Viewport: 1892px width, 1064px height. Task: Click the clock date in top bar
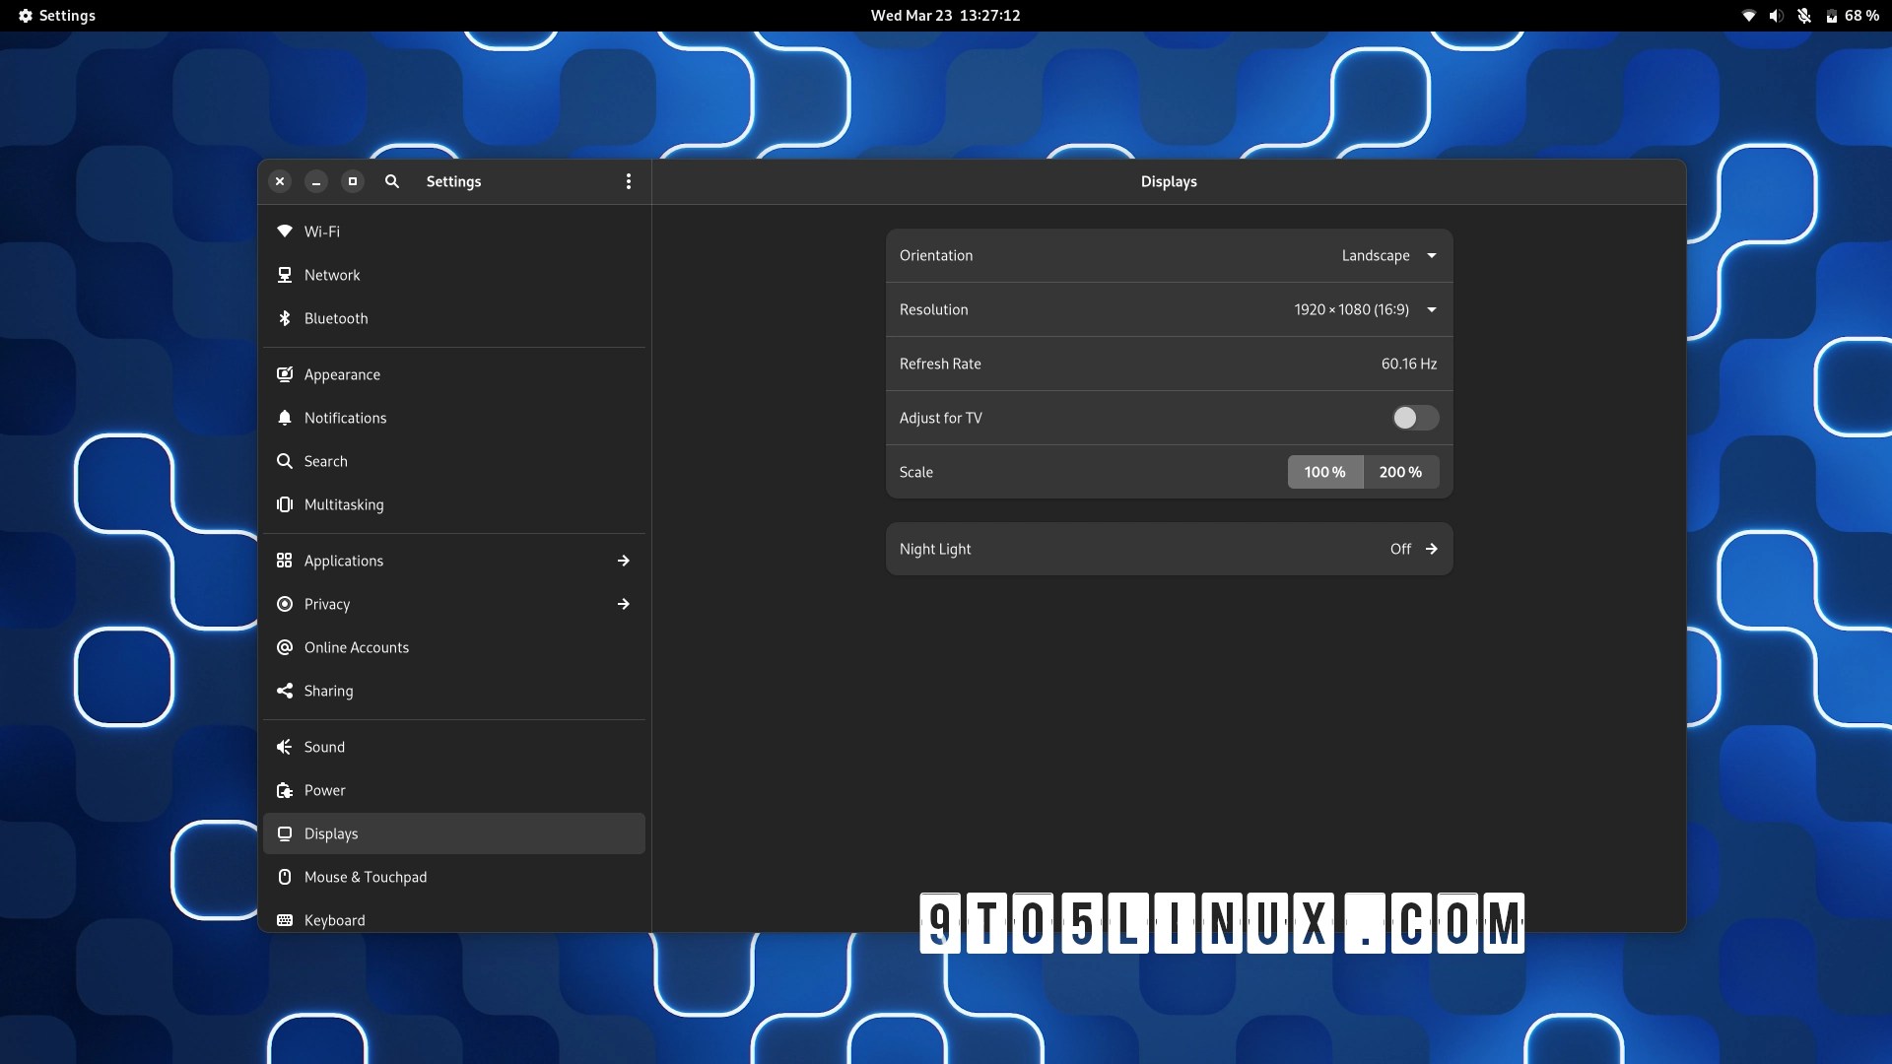coord(945,16)
